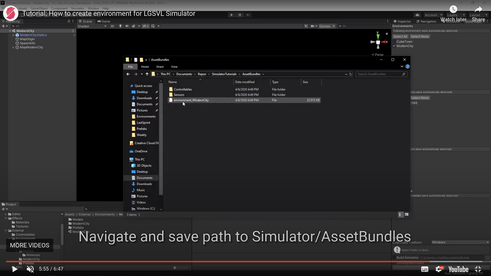Open the Explorer Home ribbon tab
This screenshot has width=491, height=276.
(x=145, y=67)
